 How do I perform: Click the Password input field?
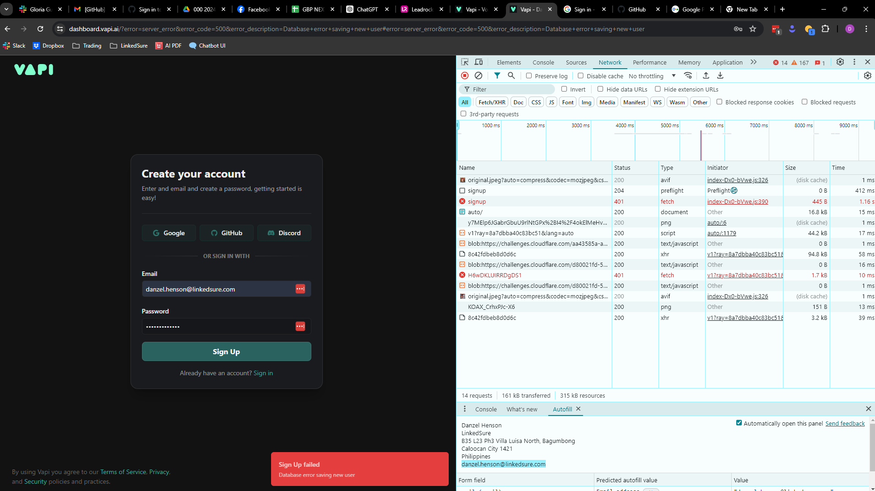coord(227,326)
